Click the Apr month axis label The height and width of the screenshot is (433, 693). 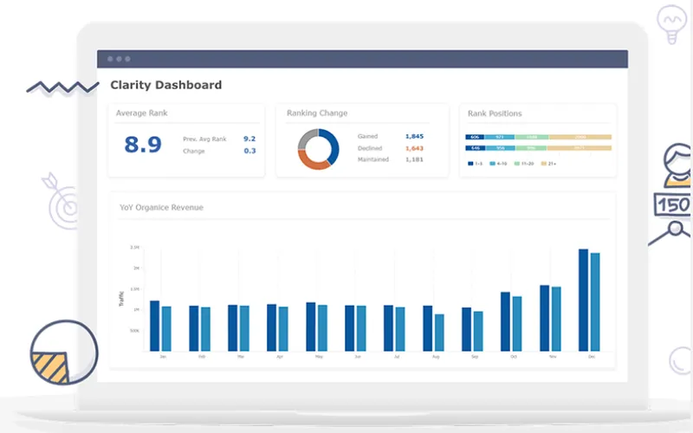click(x=280, y=357)
